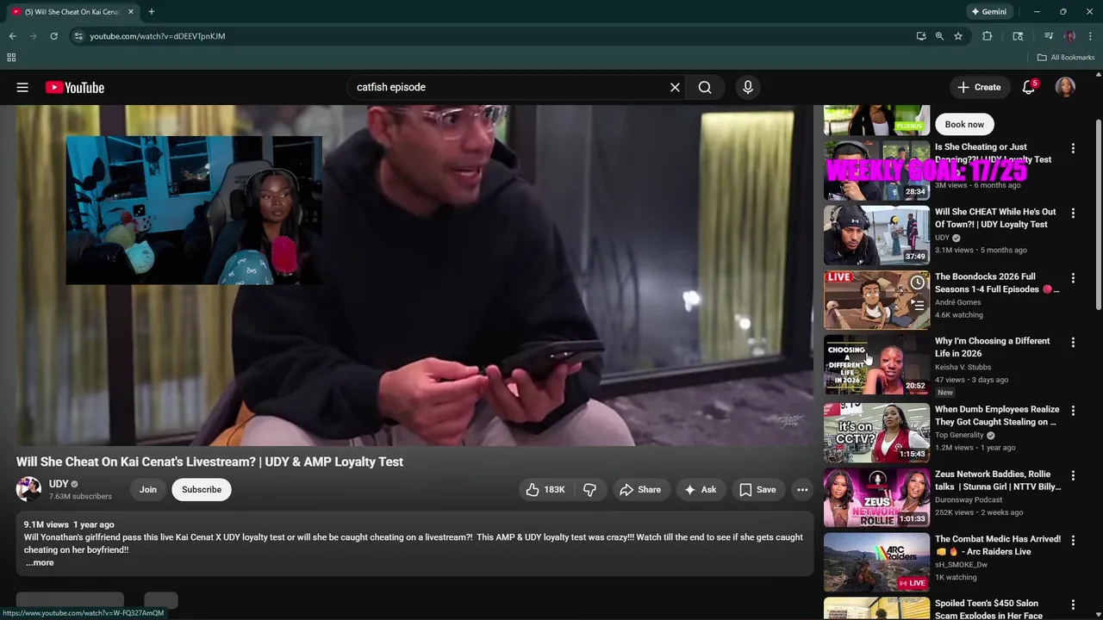1103x620 pixels.
Task: Open Chrome three-dot menu
Action: [x=1091, y=36]
